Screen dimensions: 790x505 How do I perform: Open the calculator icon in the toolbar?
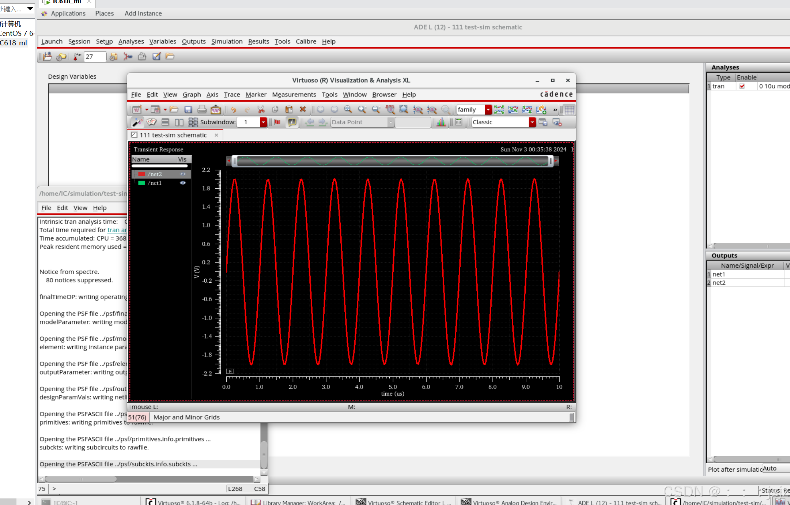459,122
